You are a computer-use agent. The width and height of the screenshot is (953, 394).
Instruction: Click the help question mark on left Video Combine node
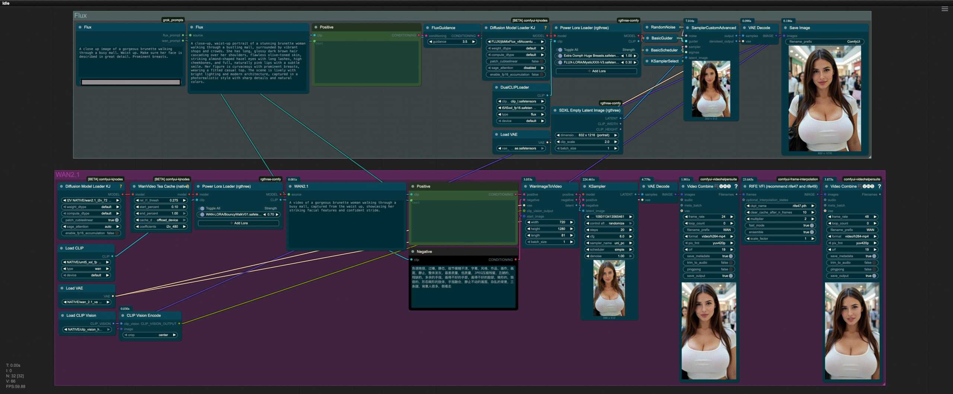pos(737,186)
